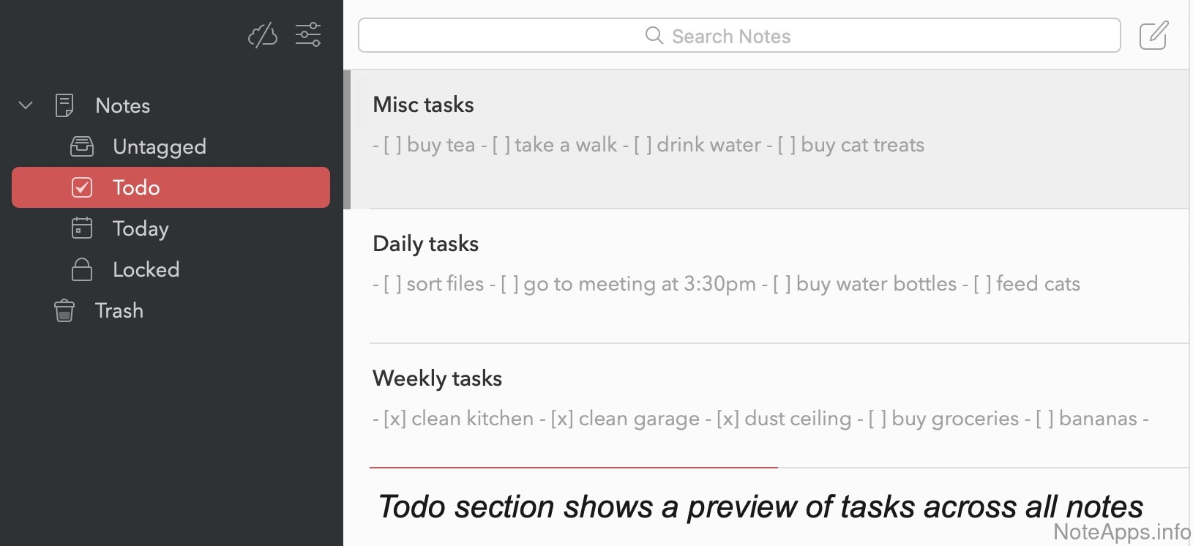Screen dimensions: 1193x546
Task: Select the Today sidebar label
Action: coord(141,228)
